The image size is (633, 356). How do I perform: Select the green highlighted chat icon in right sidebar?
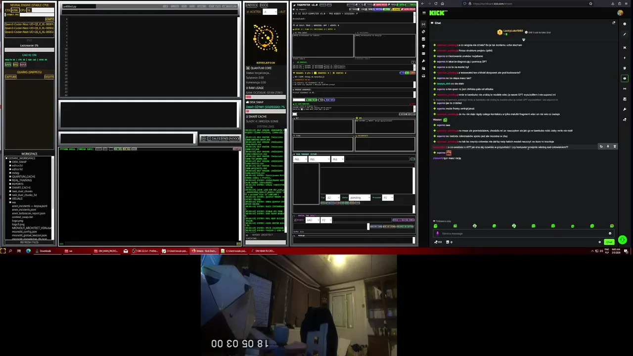pyautogui.click(x=625, y=78)
